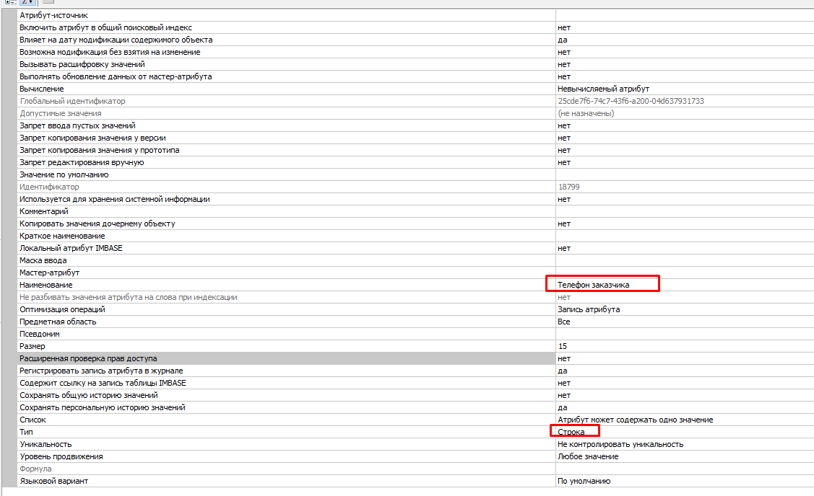Select 'Локальный атрибут IMBASE' property name
Screen dimensions: 814x496
click(71, 248)
